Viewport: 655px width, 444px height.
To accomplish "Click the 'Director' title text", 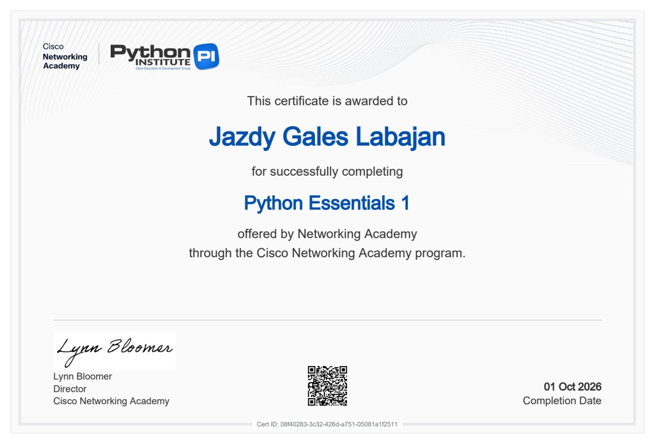I will tap(70, 389).
